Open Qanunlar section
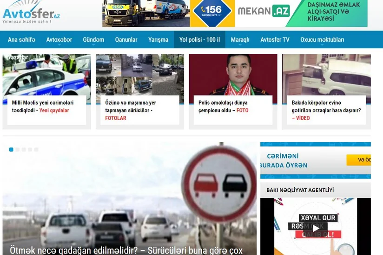The height and width of the screenshot is (255, 383). pos(126,39)
